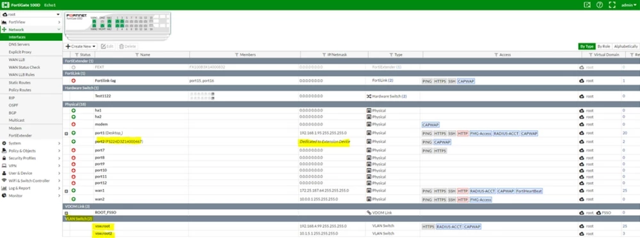This screenshot has width=640, height=238.
Task: Collapse the Network menu chevron
Action: click(59, 30)
